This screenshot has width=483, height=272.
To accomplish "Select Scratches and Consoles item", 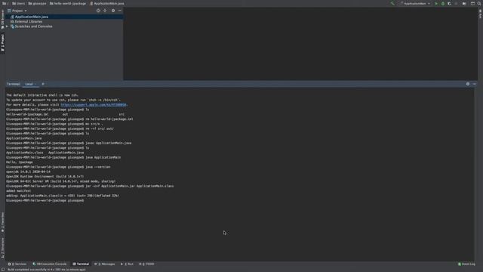I will tap(33, 26).
